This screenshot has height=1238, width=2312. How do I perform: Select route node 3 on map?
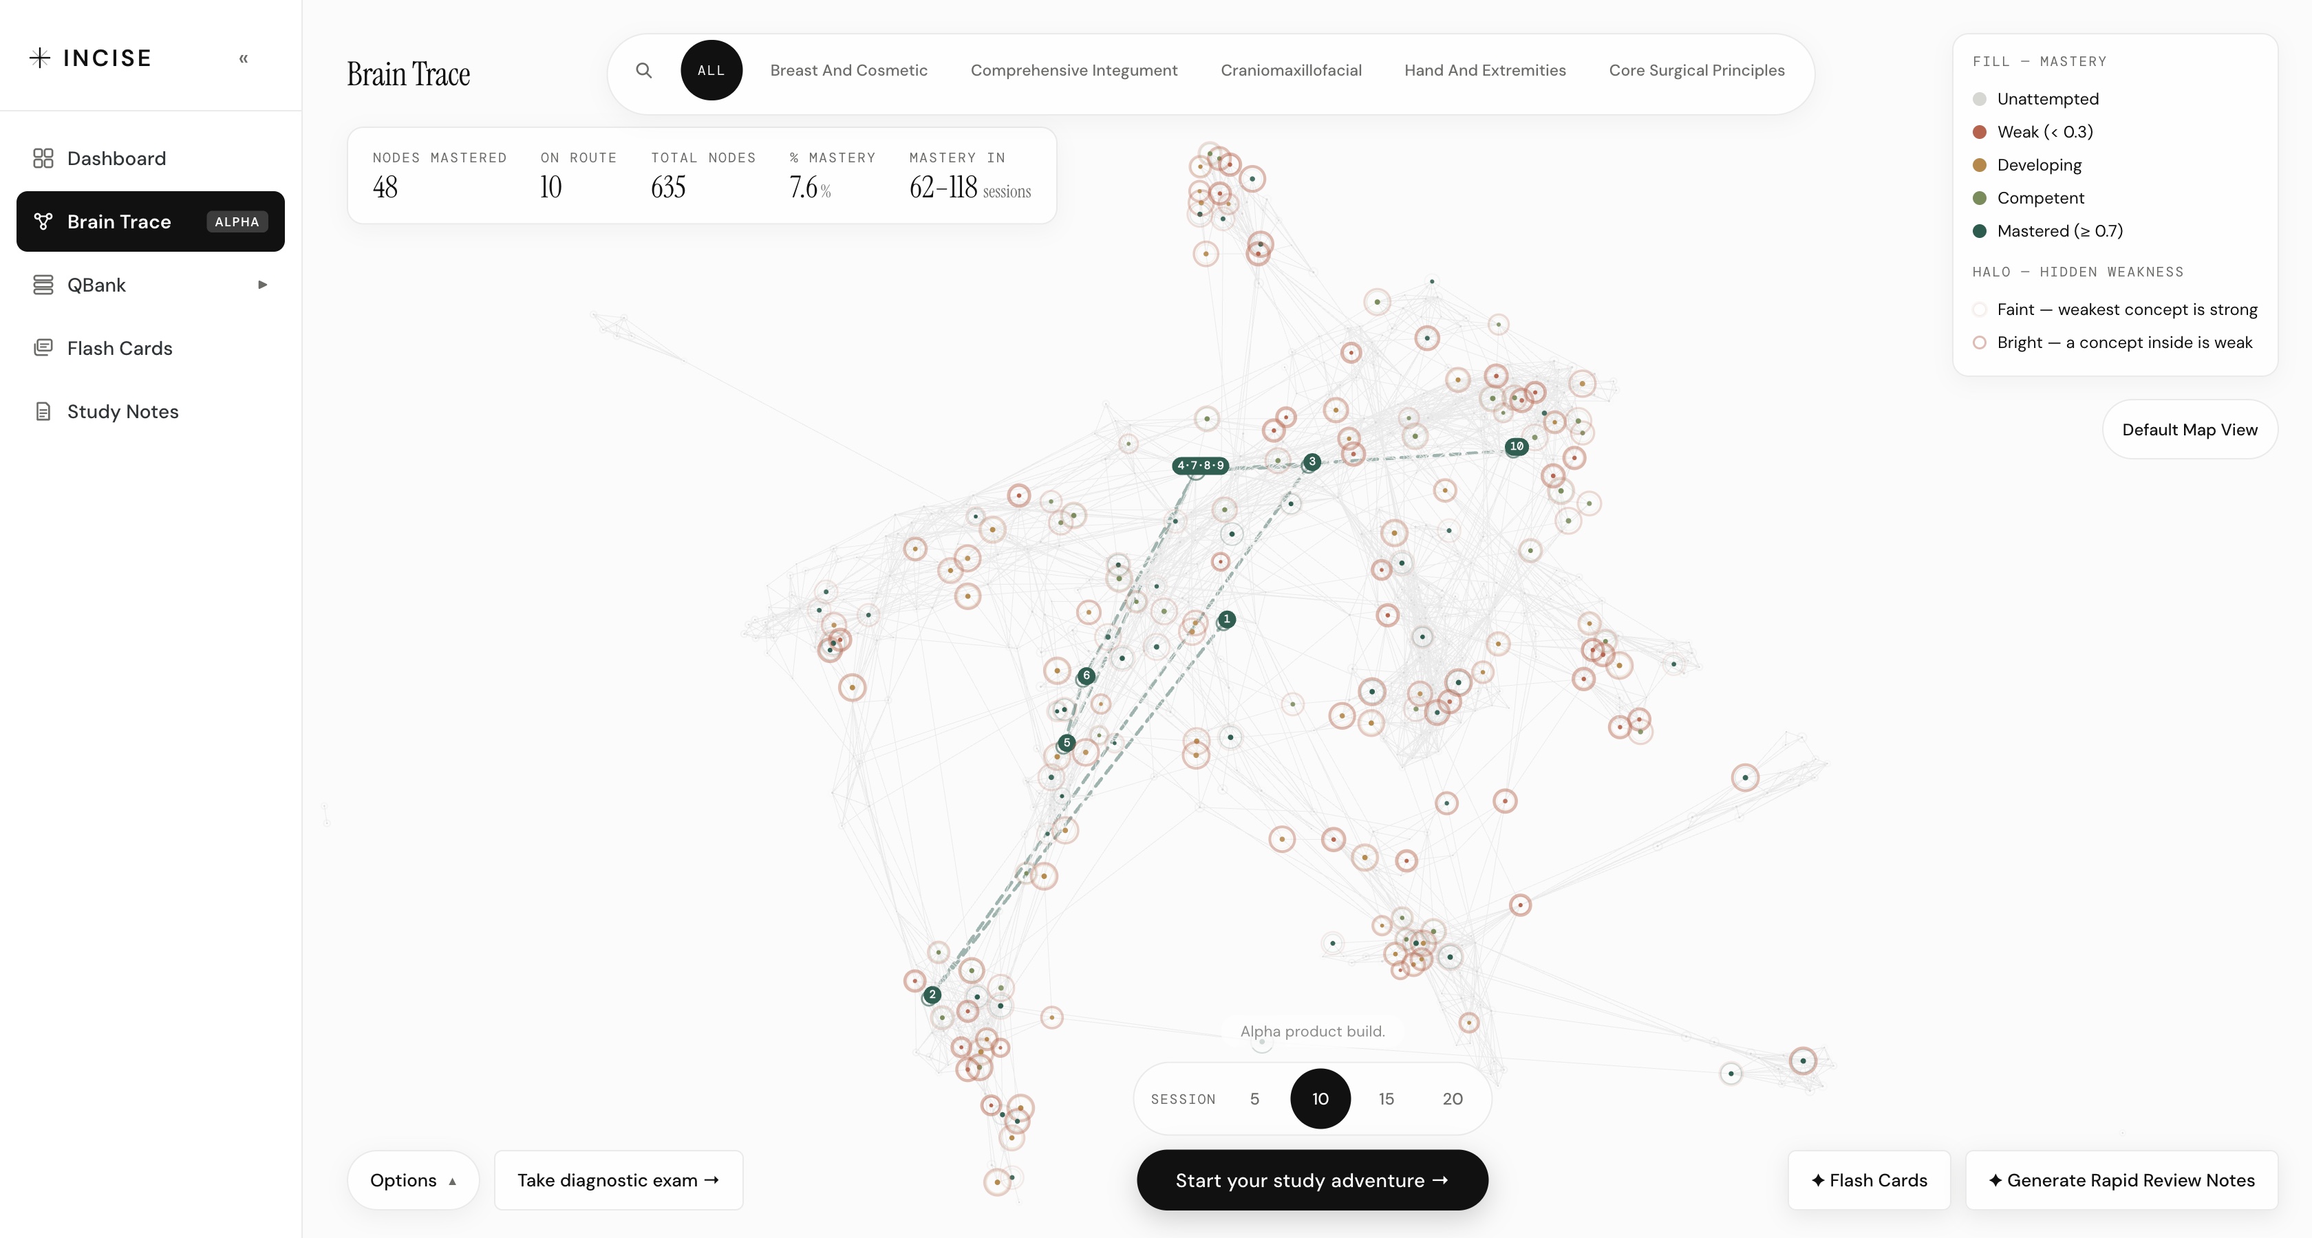pos(1312,462)
